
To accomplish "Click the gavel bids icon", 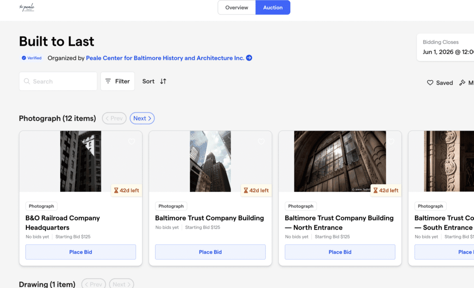I will click(x=462, y=83).
